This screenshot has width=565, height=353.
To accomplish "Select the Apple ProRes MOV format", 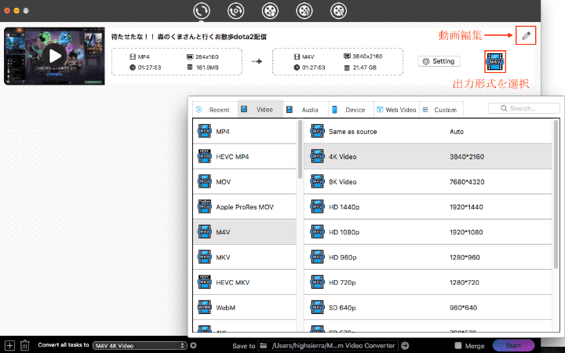I will click(245, 207).
